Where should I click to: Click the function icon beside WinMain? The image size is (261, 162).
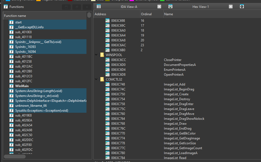pyautogui.click(x=11, y=86)
